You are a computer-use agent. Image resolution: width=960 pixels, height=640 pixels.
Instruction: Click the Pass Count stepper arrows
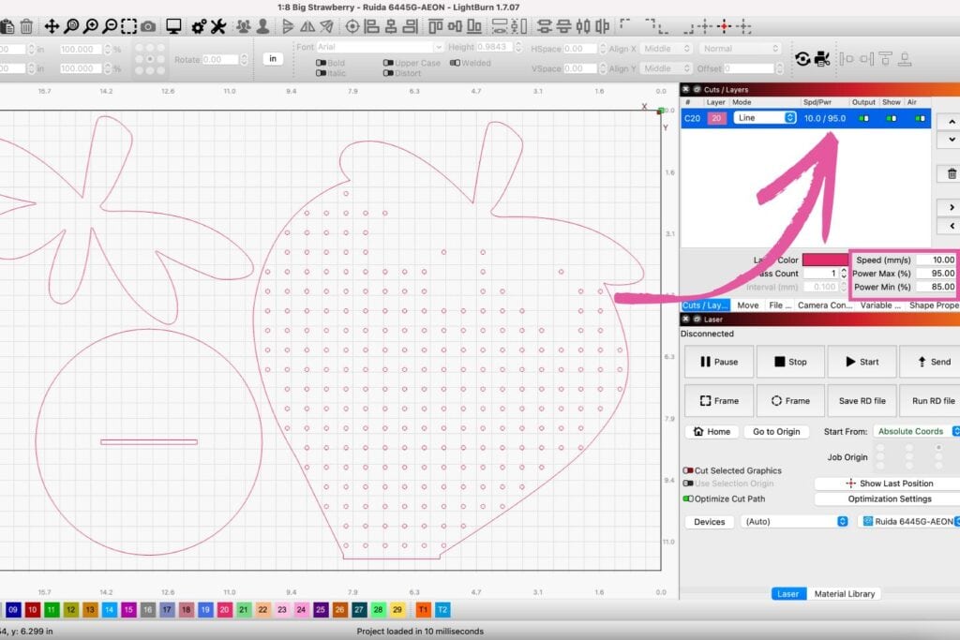(x=844, y=274)
